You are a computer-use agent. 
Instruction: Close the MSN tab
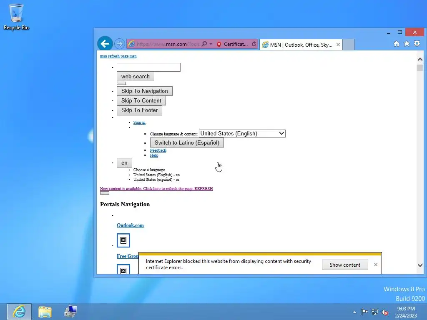coord(338,45)
